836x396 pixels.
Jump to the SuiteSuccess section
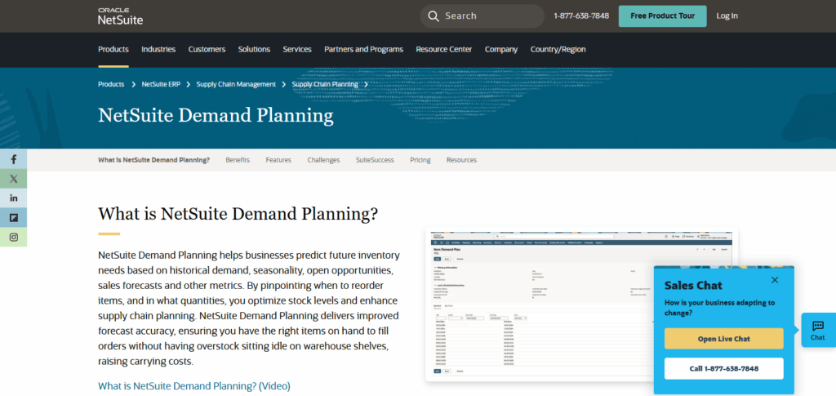click(375, 160)
